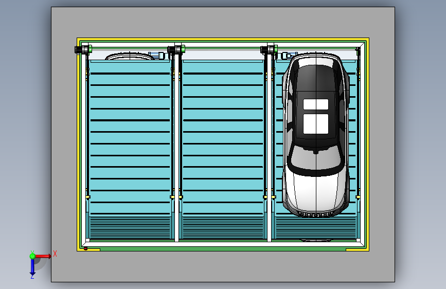Select the motor unit at the top-left corner

(83, 49)
